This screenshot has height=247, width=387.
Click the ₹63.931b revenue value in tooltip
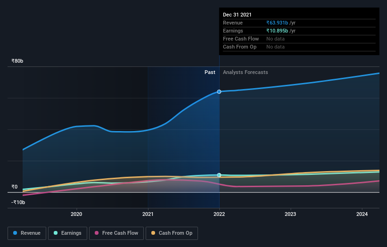[277, 23]
